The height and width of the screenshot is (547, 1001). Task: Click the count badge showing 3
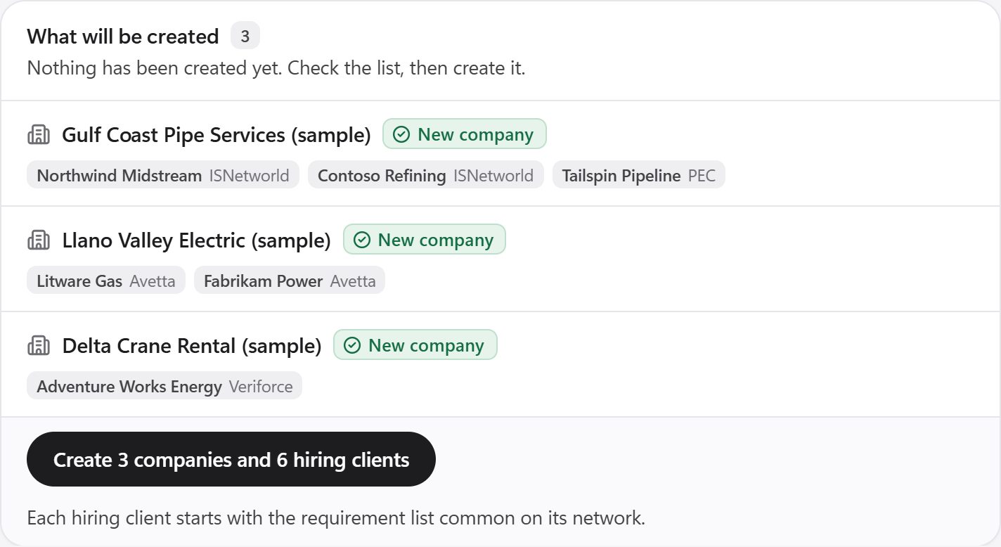pos(245,36)
